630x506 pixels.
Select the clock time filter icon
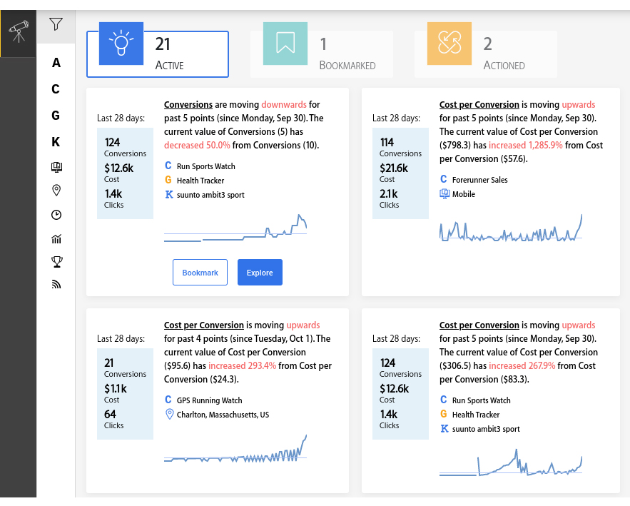tap(56, 215)
